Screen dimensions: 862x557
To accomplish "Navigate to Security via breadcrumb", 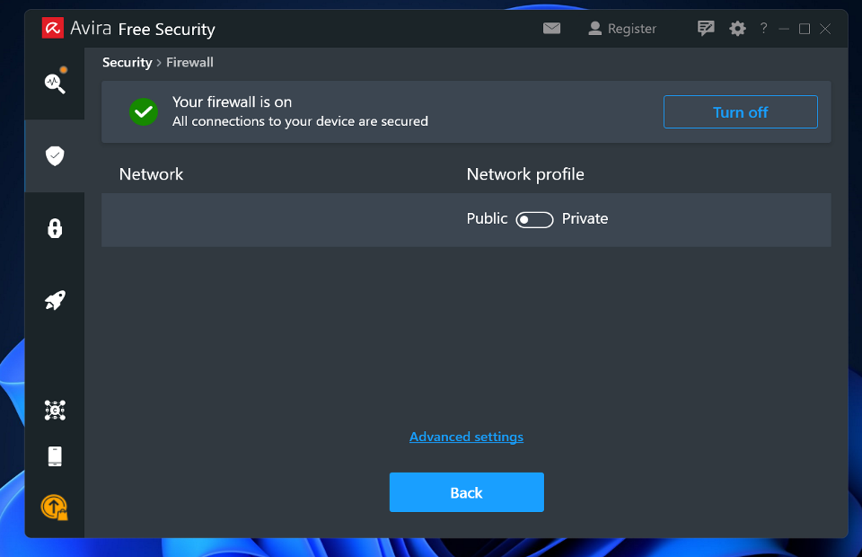I will [x=127, y=62].
